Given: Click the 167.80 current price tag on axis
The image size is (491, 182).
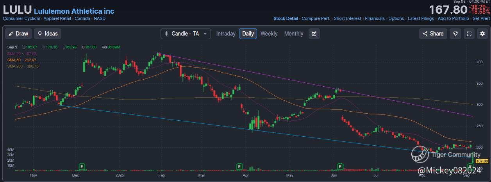Looking at the screenshot, I should pyautogui.click(x=482, y=161).
